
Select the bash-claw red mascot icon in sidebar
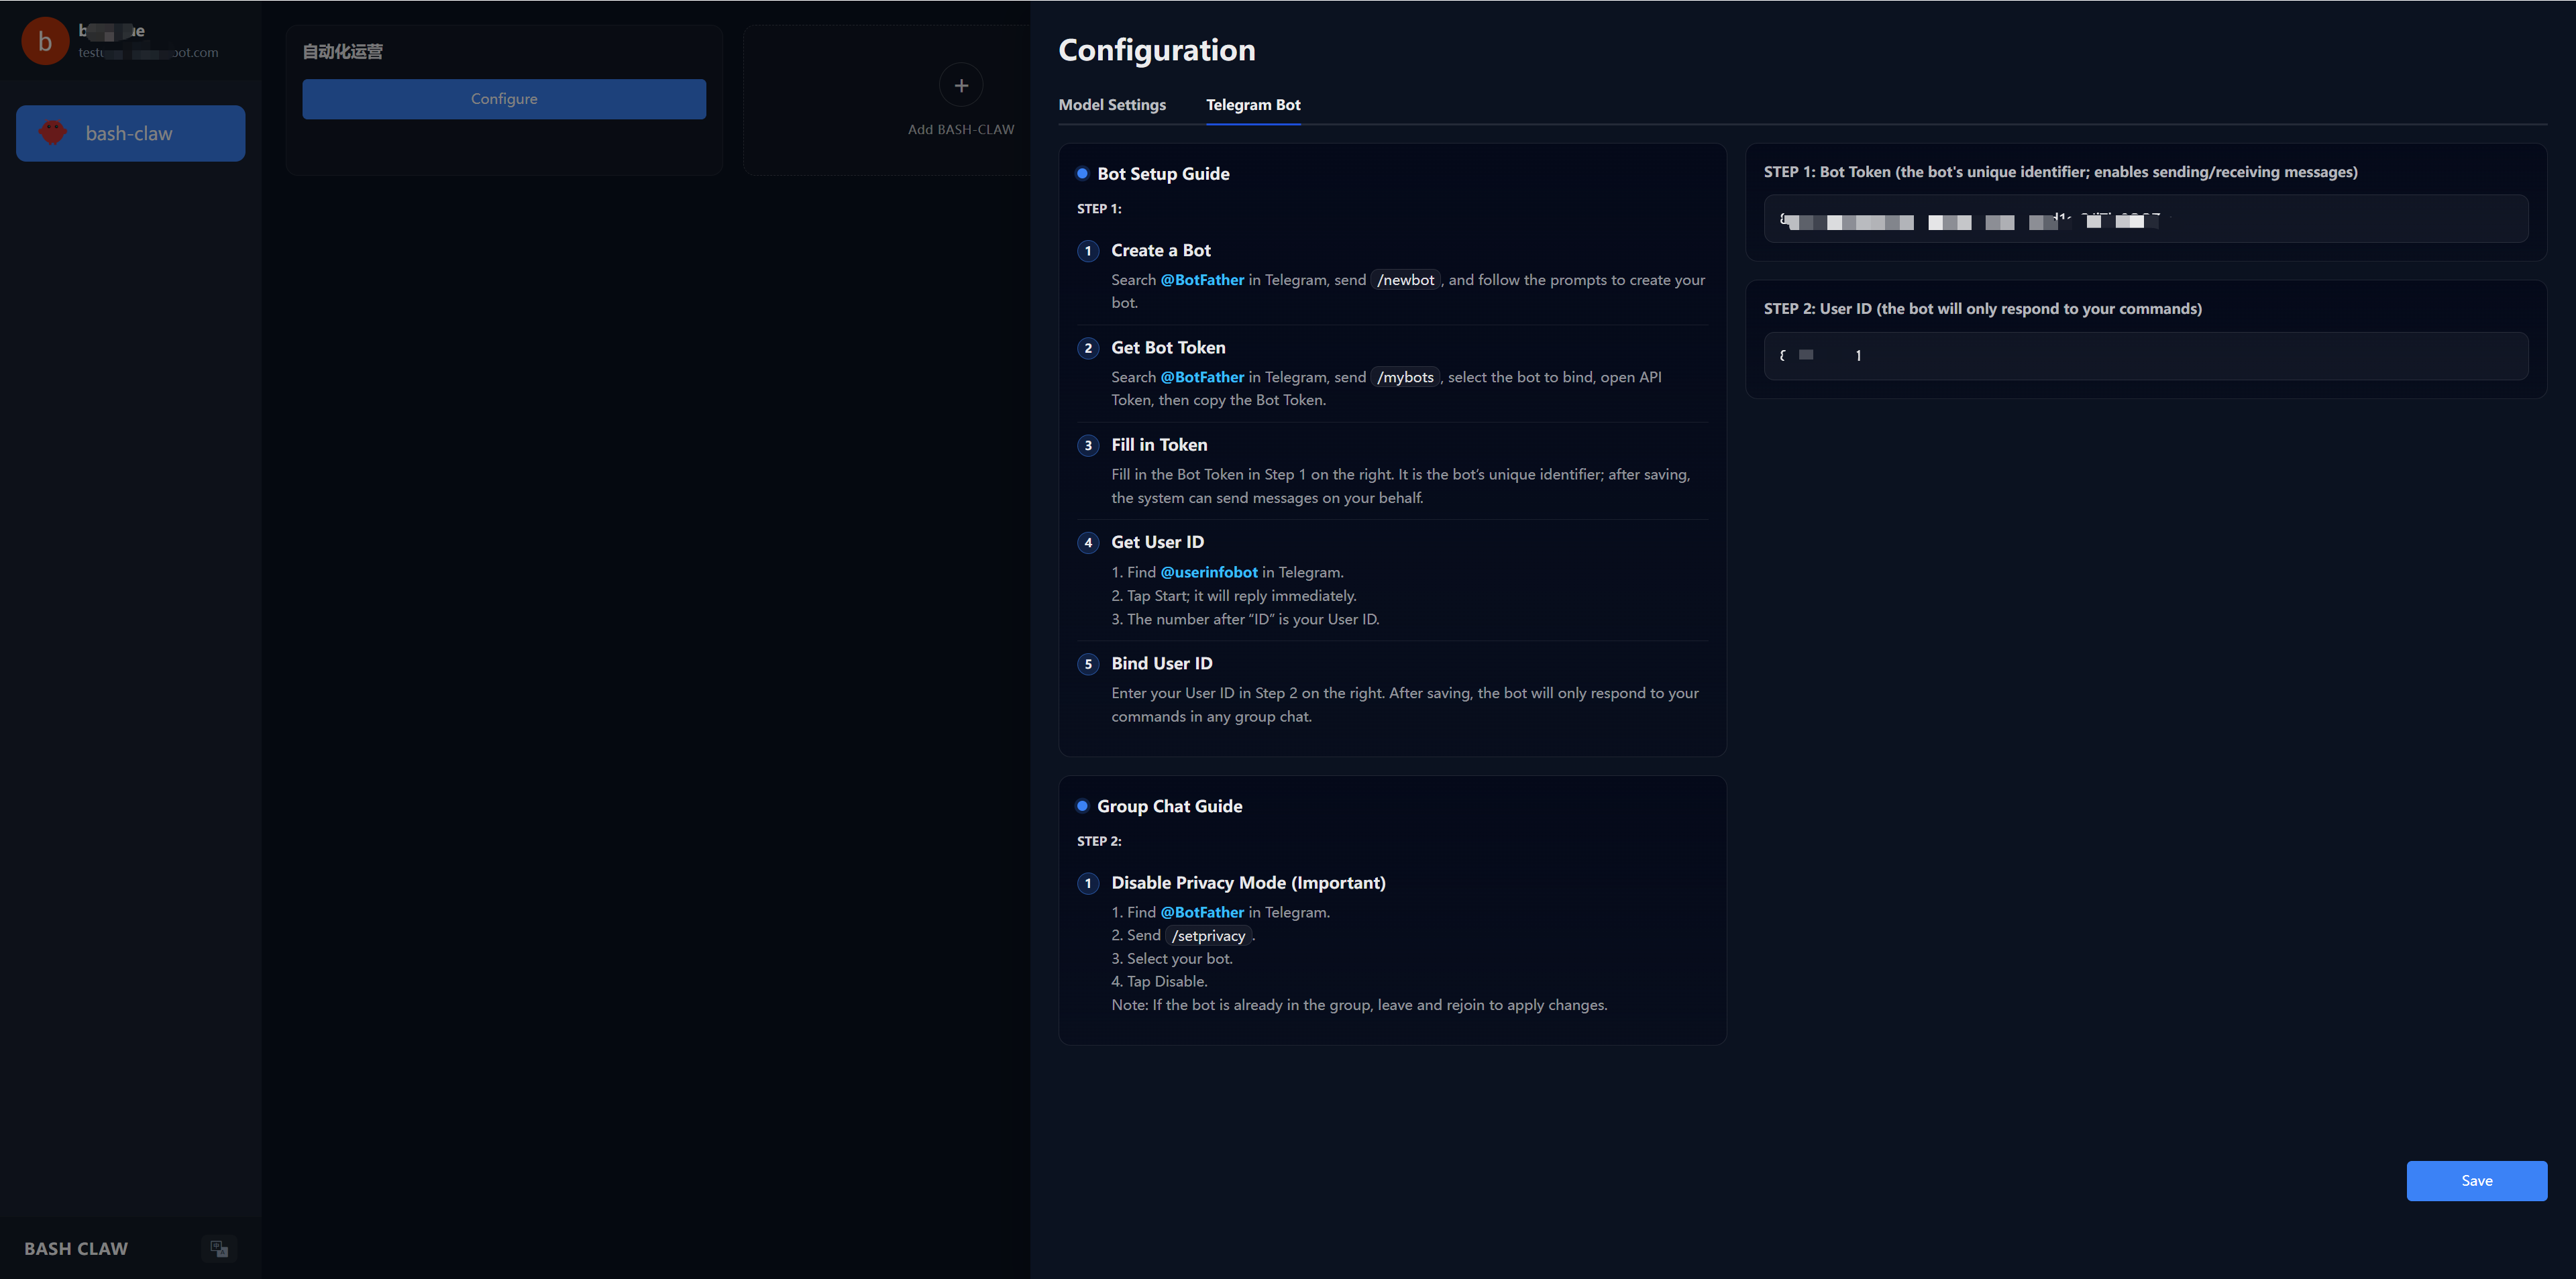(x=52, y=133)
